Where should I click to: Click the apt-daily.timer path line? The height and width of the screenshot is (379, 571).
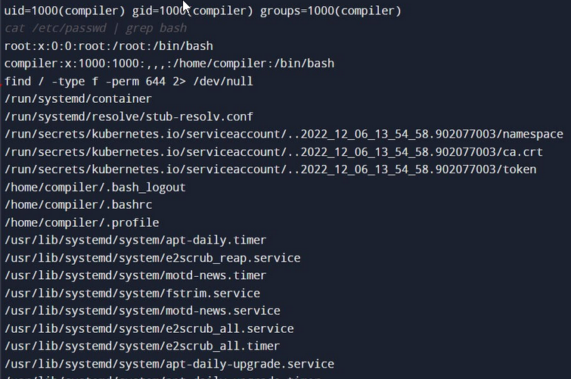point(135,240)
